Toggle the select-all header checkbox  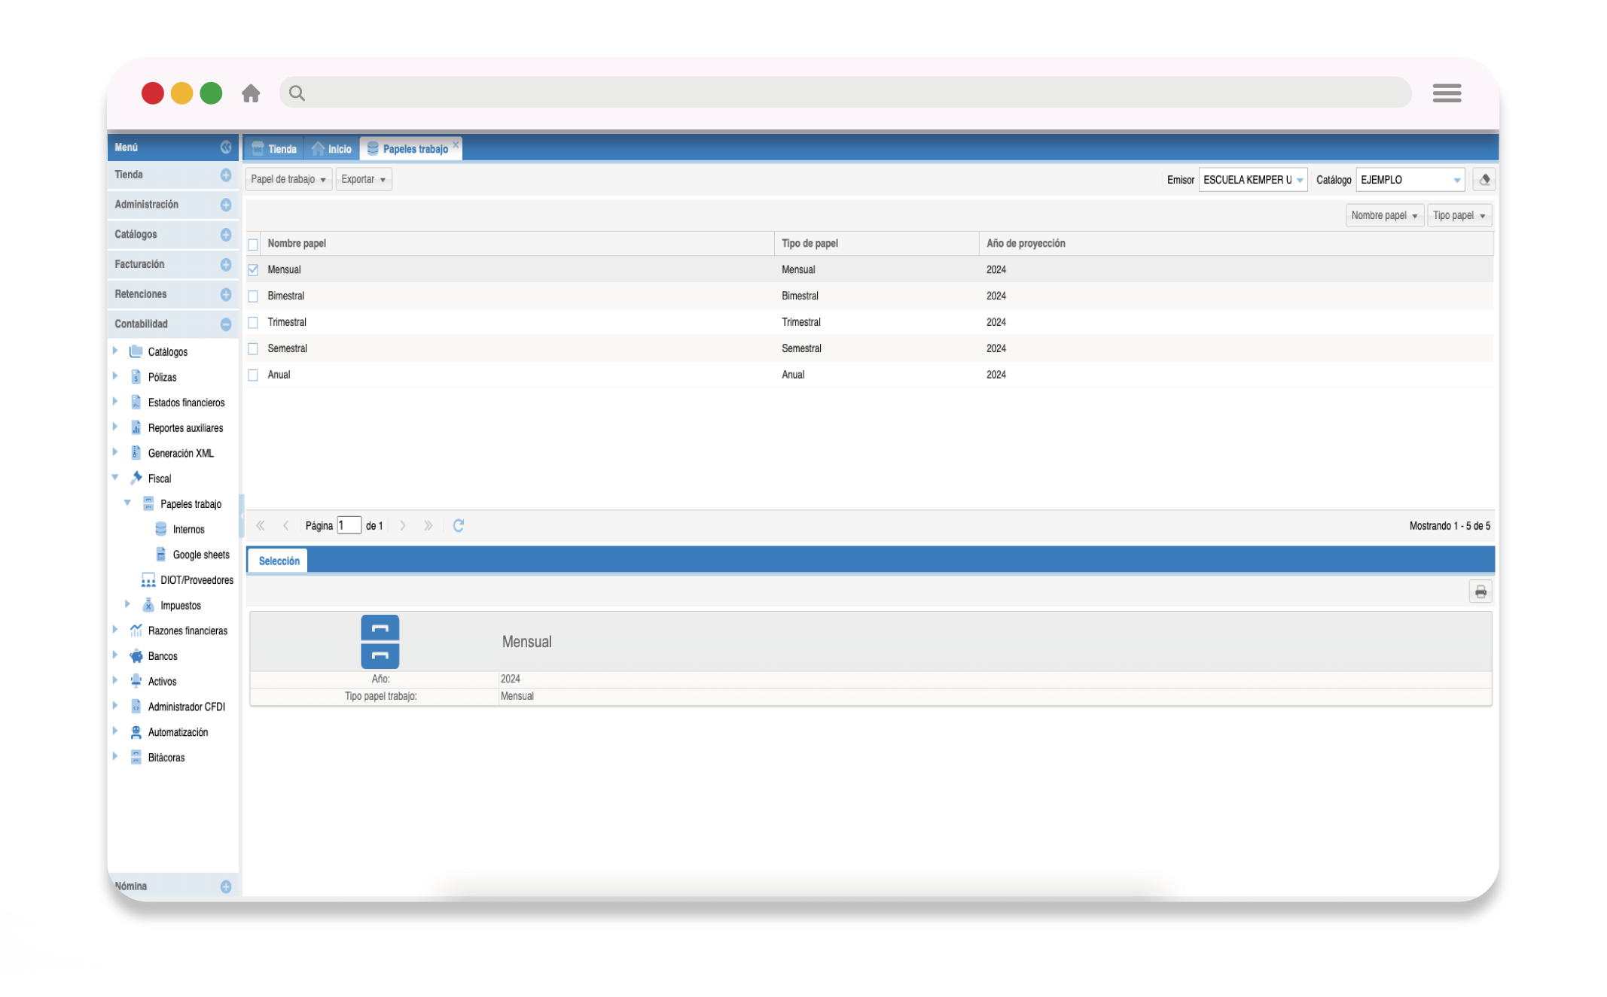click(x=253, y=244)
